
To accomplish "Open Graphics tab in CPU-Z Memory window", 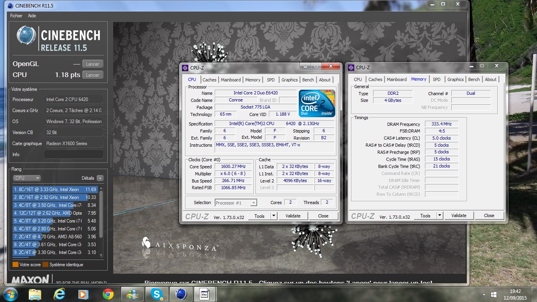I will click(x=456, y=79).
